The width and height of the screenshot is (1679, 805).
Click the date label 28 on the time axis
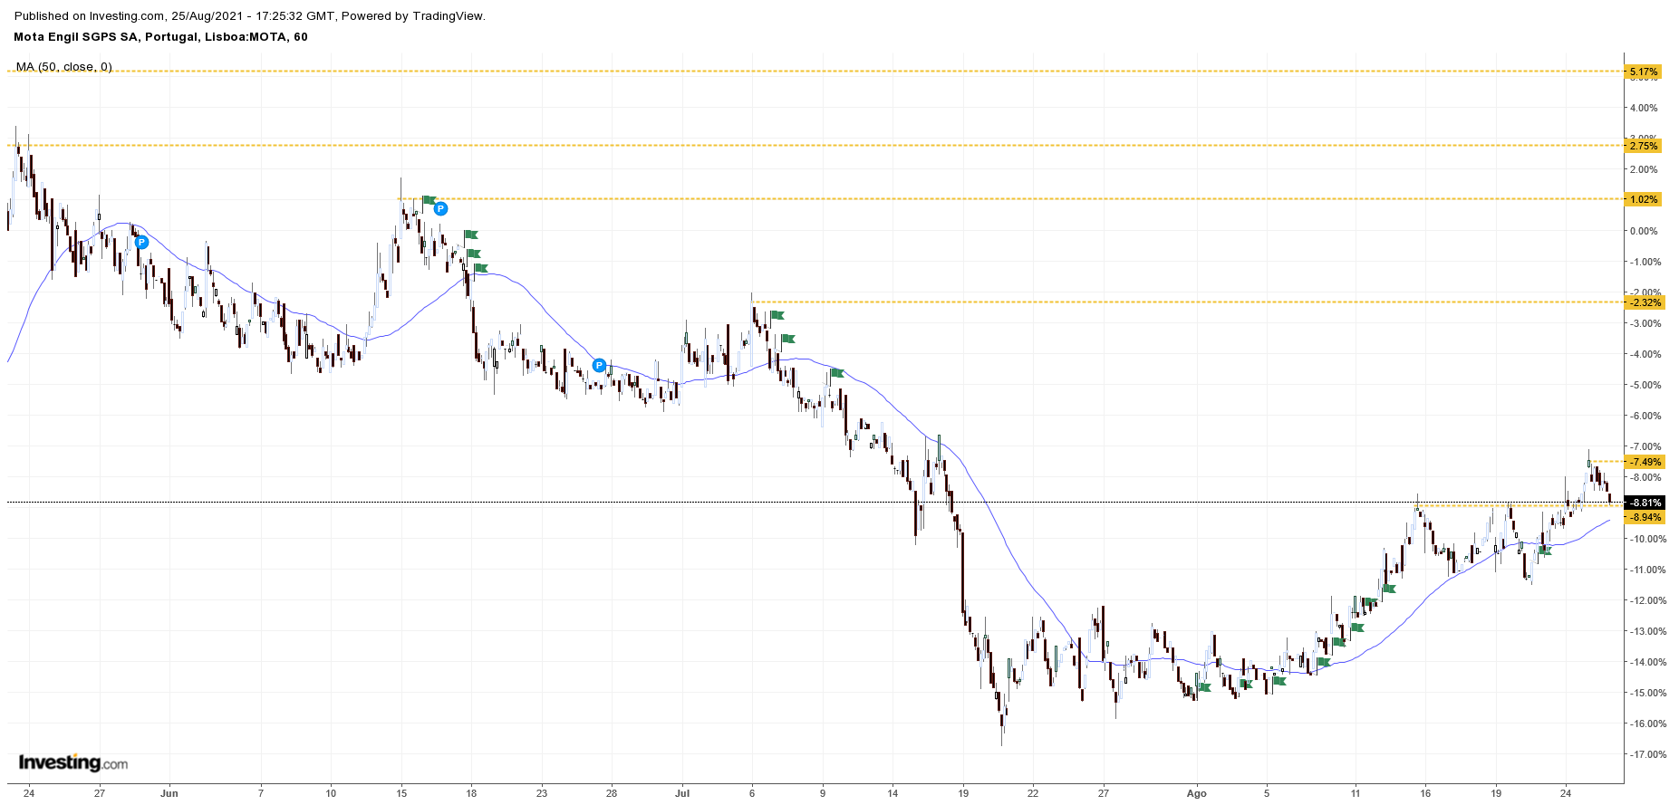tap(612, 793)
